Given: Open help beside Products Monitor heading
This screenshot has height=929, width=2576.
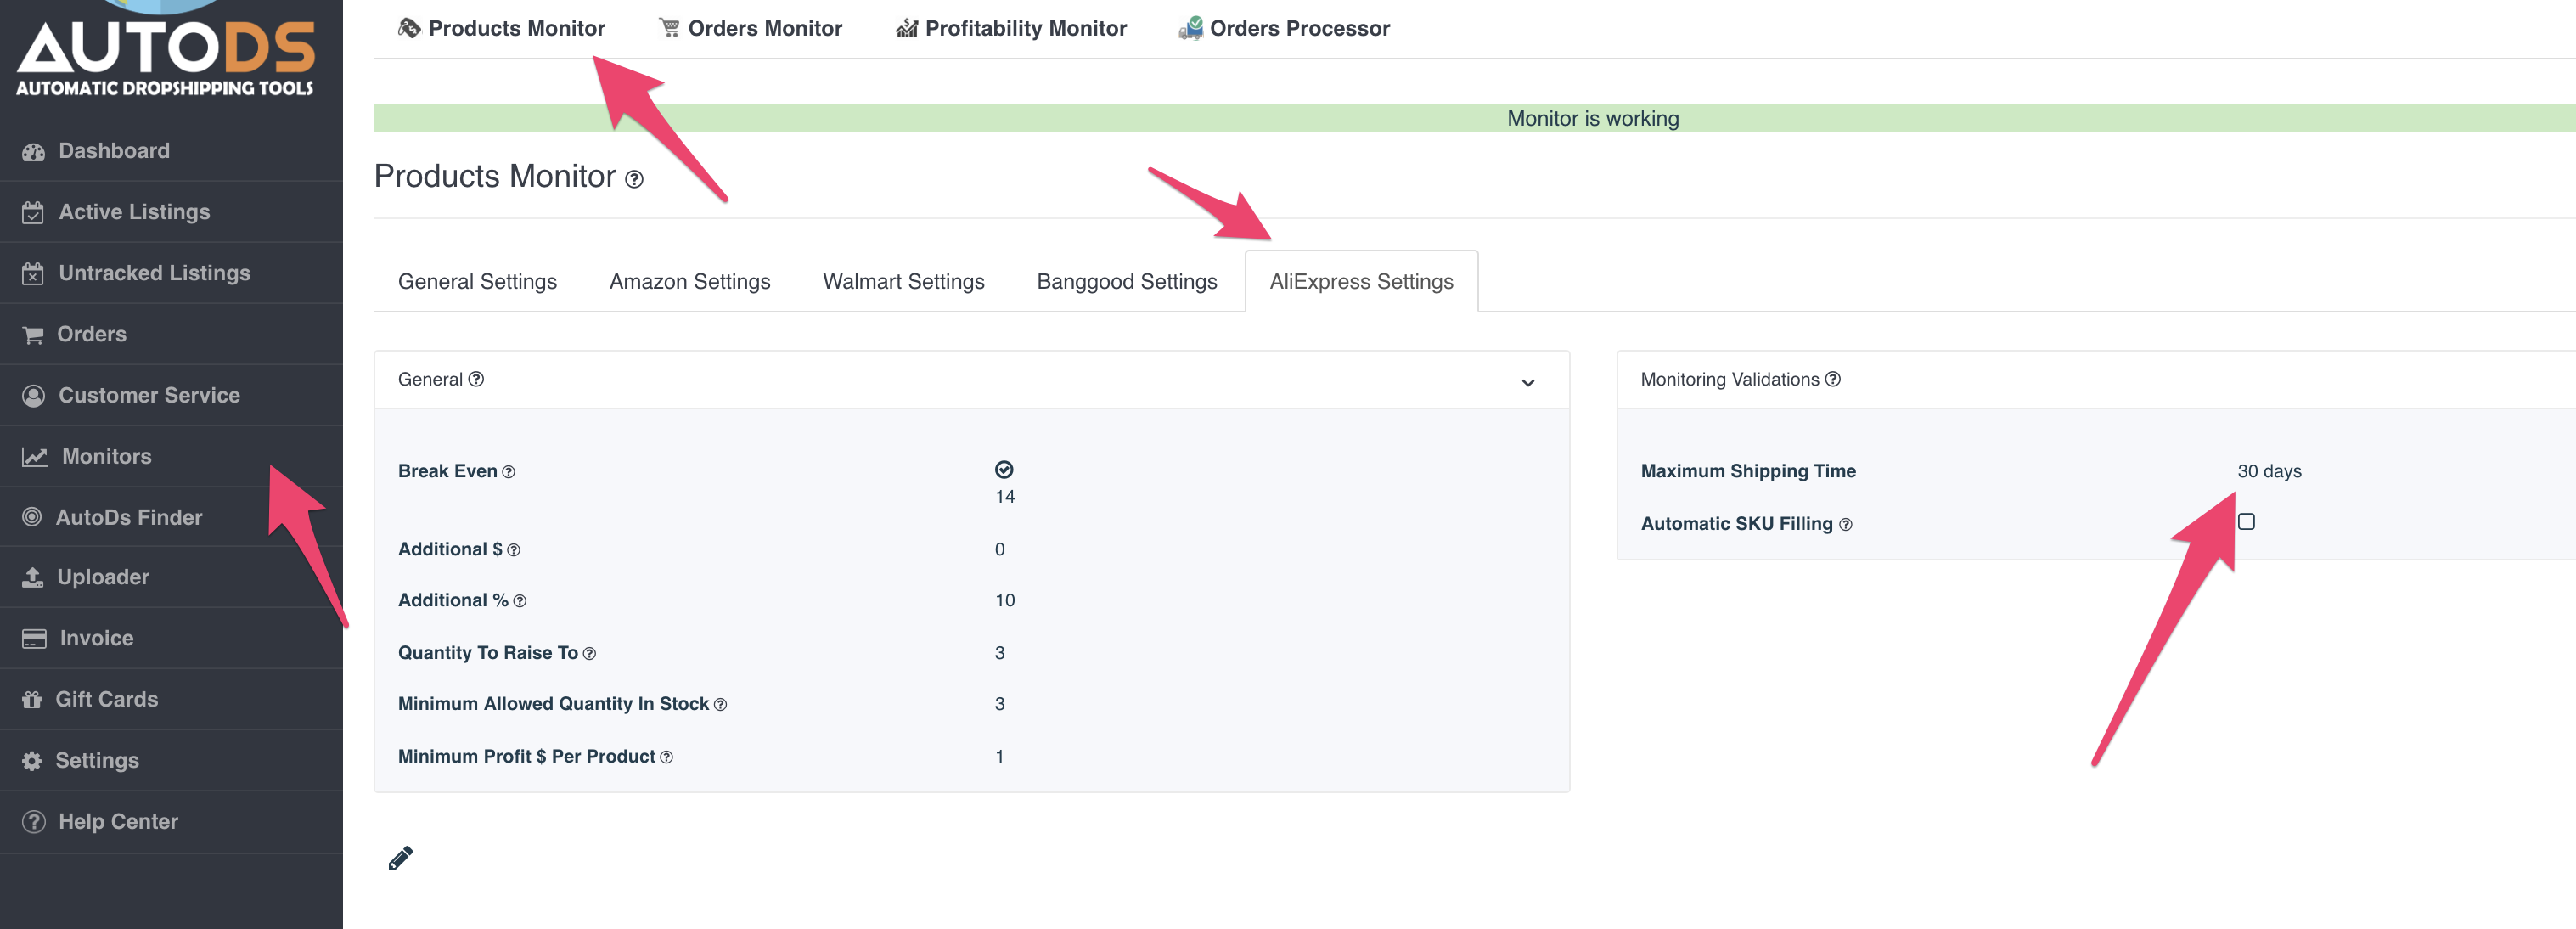Looking at the screenshot, I should [x=634, y=179].
